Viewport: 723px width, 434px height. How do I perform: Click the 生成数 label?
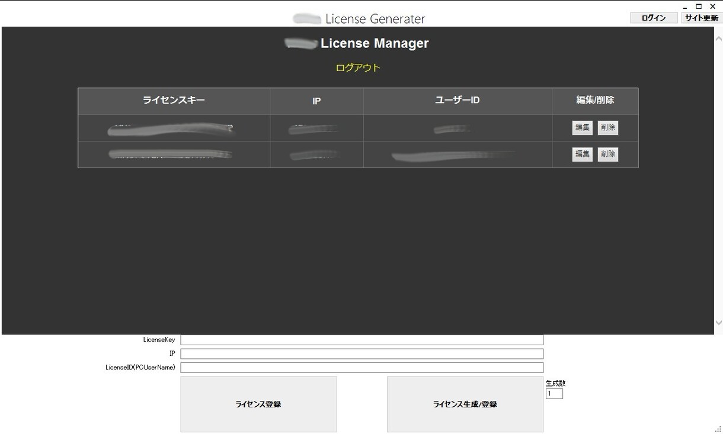click(555, 383)
